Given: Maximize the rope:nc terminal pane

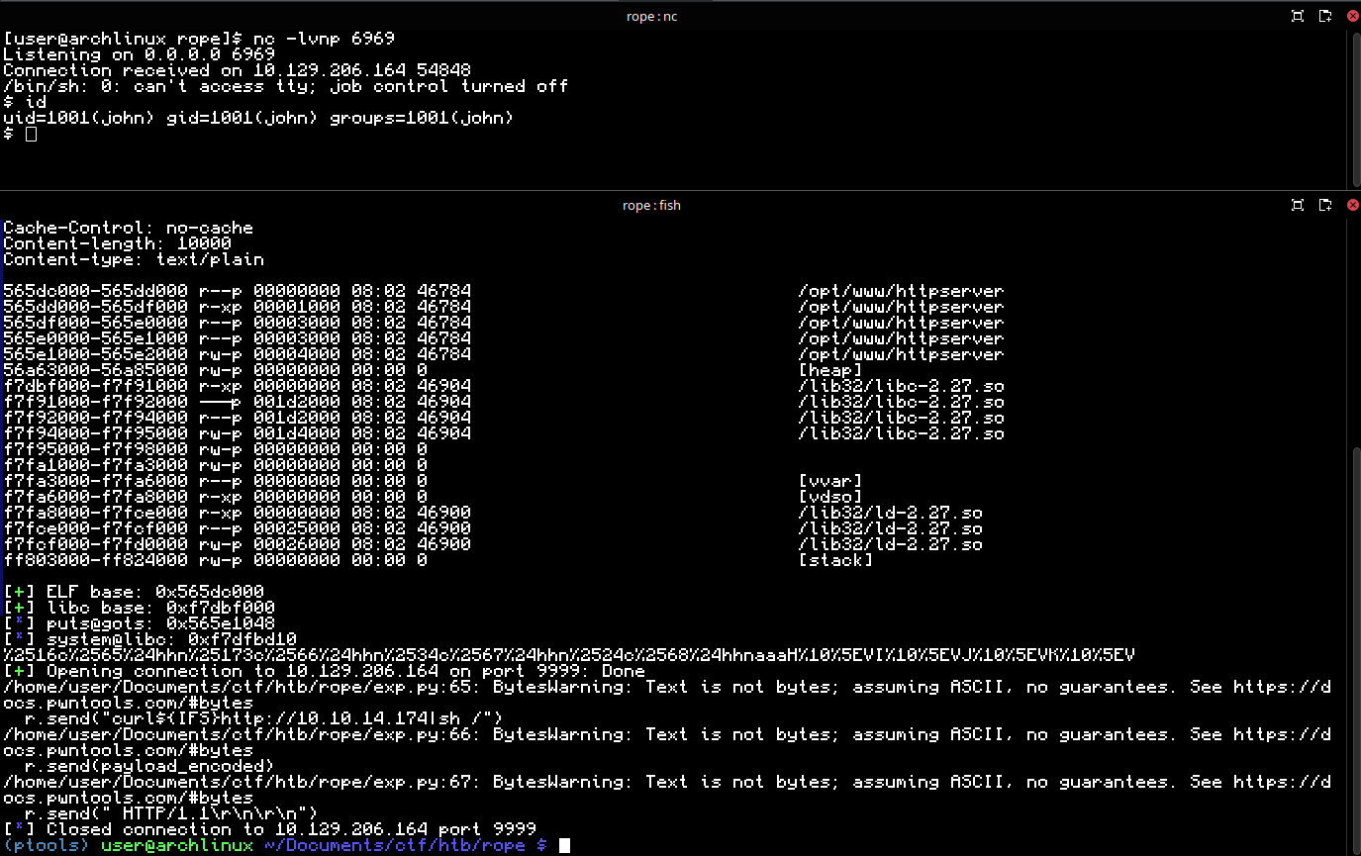Looking at the screenshot, I should [1298, 16].
